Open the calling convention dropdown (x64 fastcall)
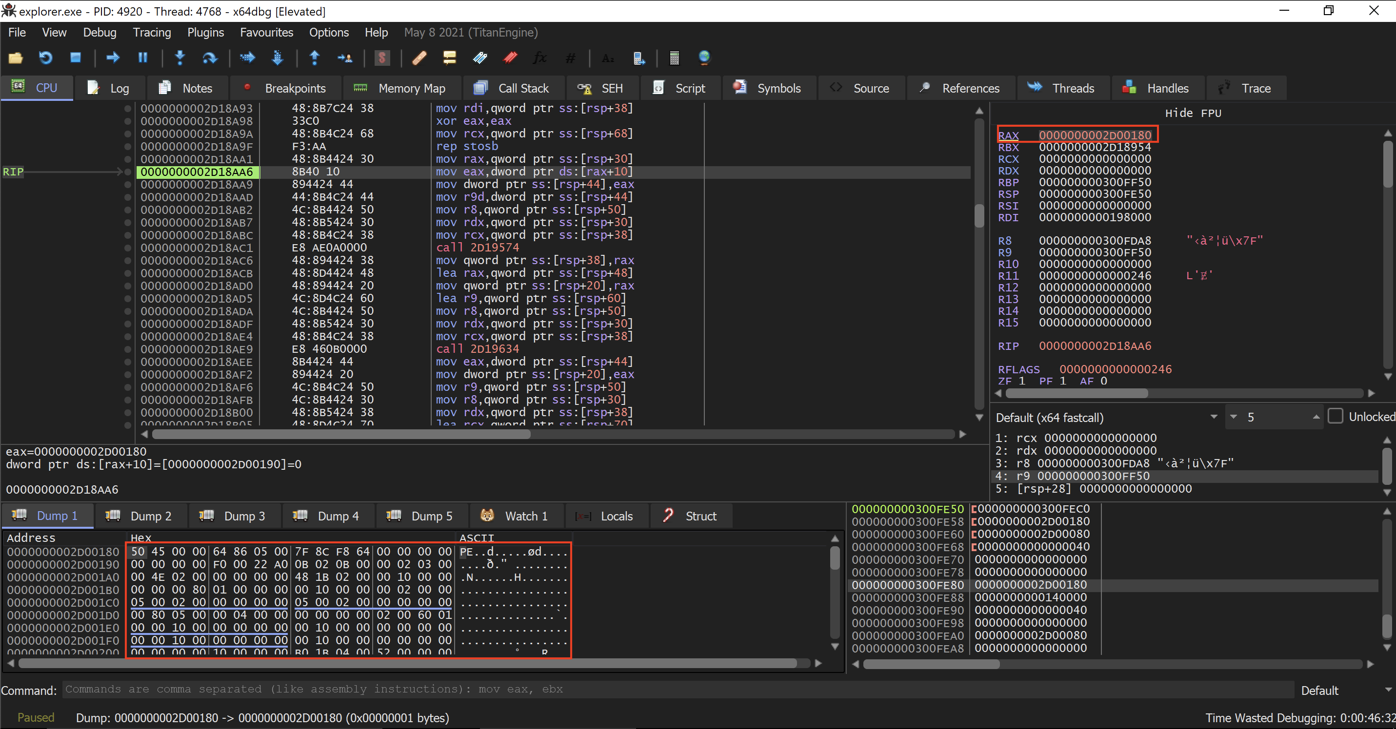Screen dimensions: 1396x729 point(1107,418)
